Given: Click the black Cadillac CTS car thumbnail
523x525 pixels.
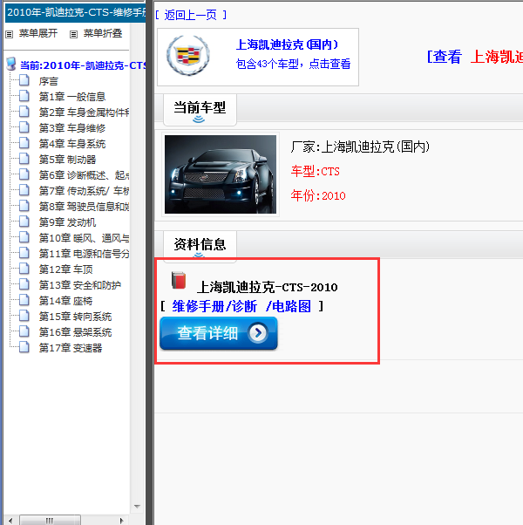Looking at the screenshot, I should click(x=221, y=174).
